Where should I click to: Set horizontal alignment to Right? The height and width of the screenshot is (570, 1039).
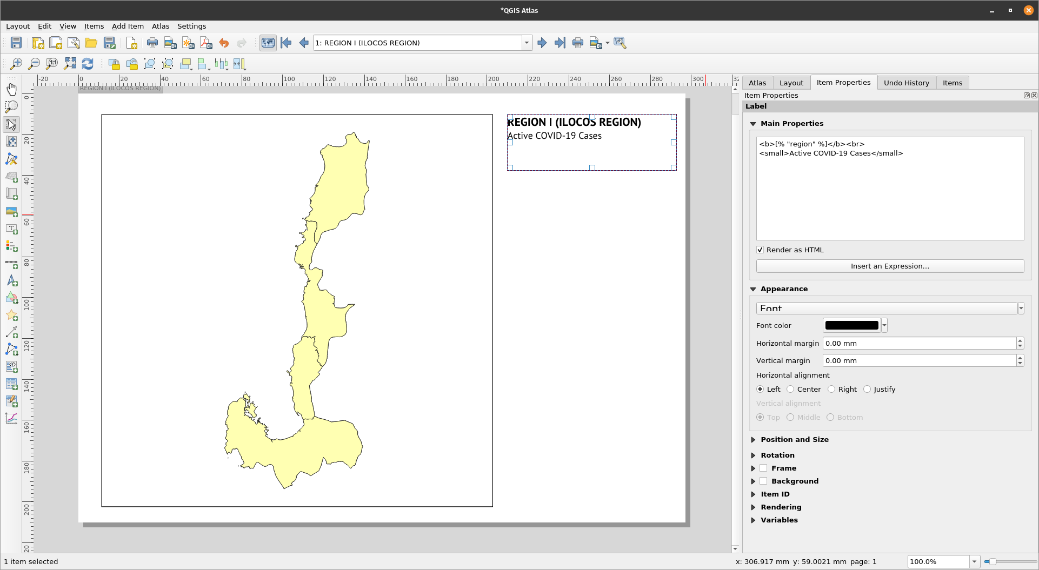click(x=831, y=389)
